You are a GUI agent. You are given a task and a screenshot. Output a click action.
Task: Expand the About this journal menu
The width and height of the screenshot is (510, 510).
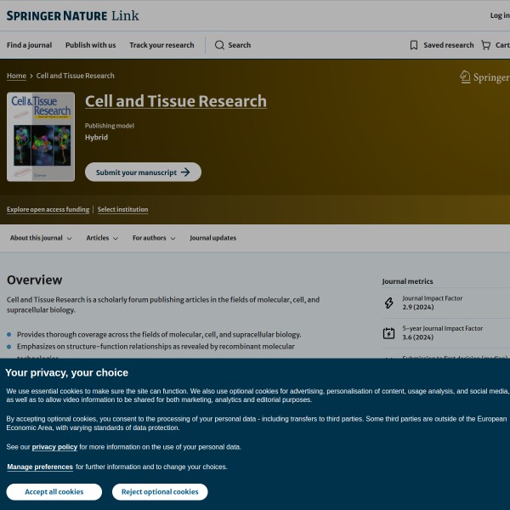tap(41, 238)
